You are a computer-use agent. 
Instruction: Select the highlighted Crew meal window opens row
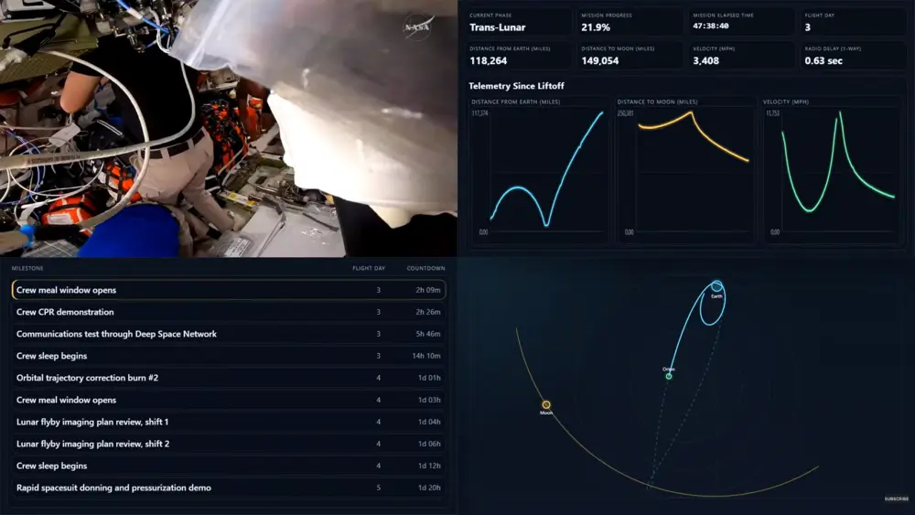click(229, 290)
